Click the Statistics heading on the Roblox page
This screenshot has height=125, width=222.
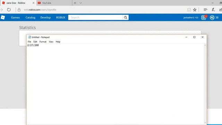coord(27,27)
